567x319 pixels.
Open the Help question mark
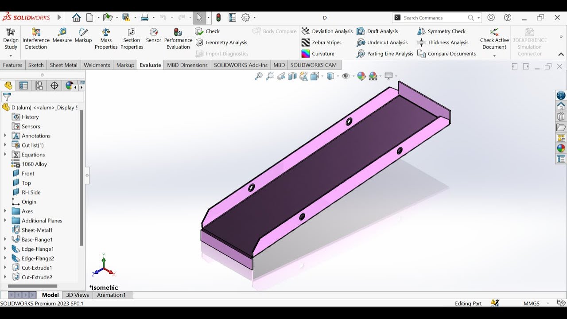click(508, 18)
